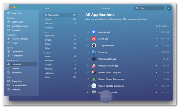The image size is (179, 108).
Task: Click the Shredder icon
Action: [x=9, y=90]
